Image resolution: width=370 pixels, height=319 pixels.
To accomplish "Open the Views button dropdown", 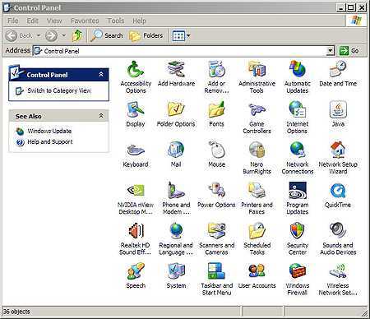I will tap(188, 35).
